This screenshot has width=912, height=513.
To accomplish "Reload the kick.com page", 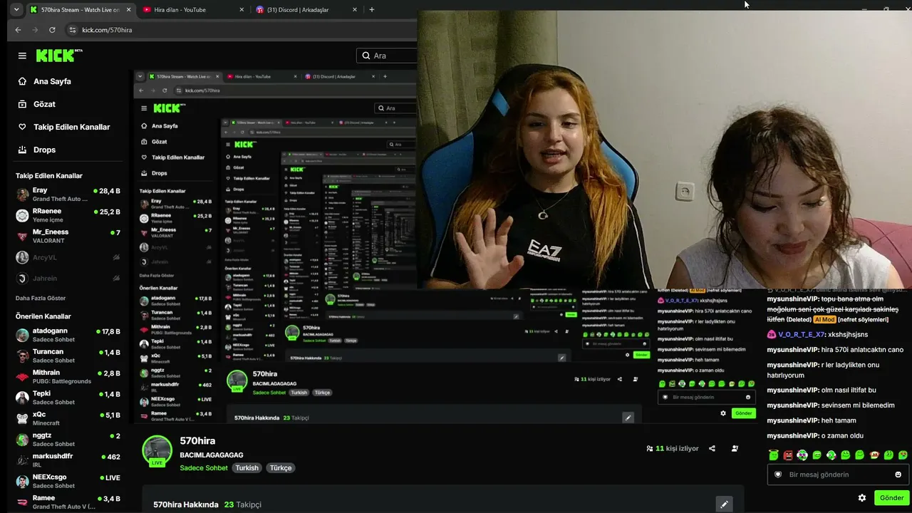I will coord(52,30).
